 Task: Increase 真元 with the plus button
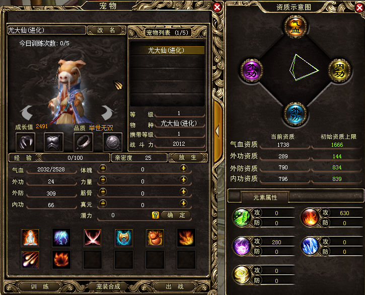pos(183,204)
